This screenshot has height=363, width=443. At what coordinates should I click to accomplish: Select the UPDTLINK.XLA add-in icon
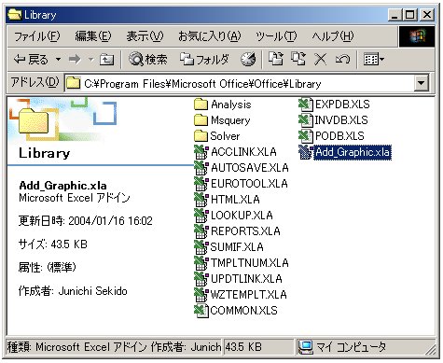tap(201, 279)
